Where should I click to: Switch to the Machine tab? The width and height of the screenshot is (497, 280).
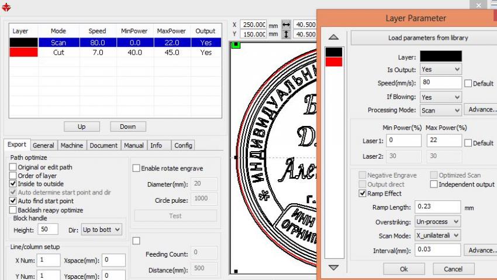[x=72, y=145]
